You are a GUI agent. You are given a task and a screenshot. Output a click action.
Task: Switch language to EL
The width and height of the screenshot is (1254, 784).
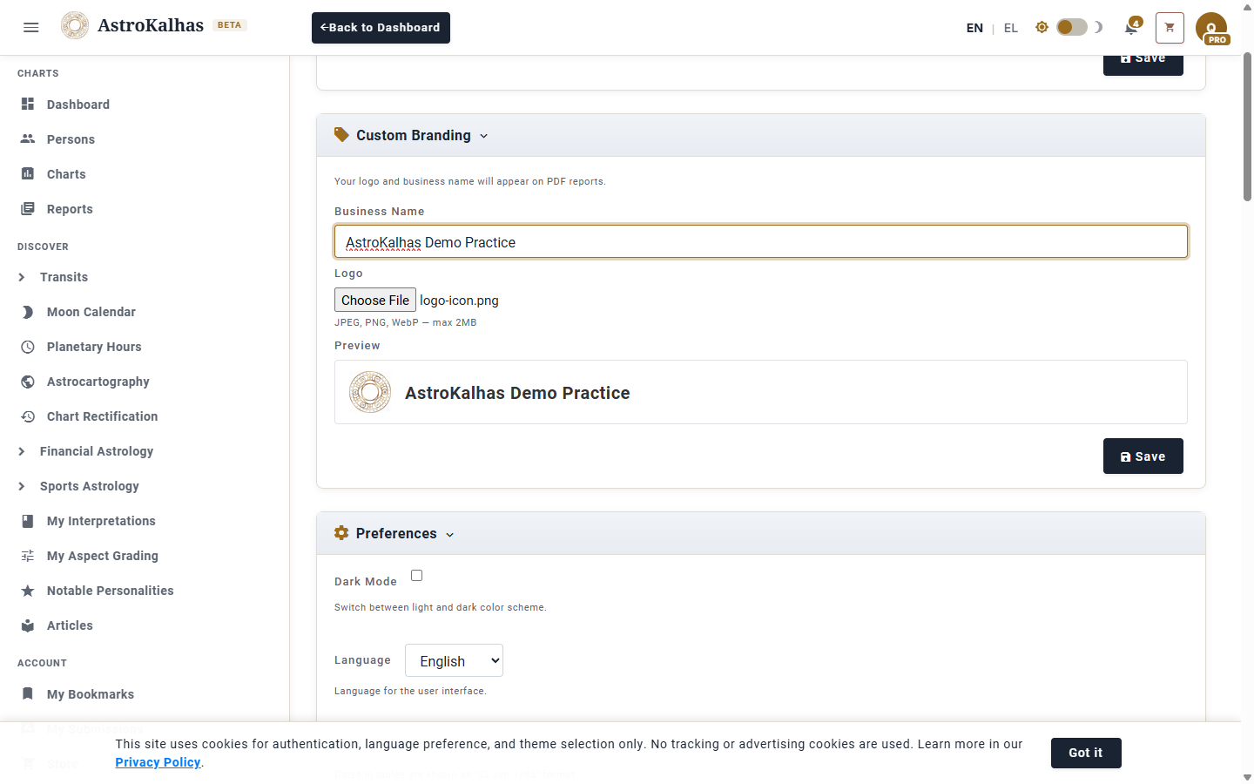coord(1010,28)
